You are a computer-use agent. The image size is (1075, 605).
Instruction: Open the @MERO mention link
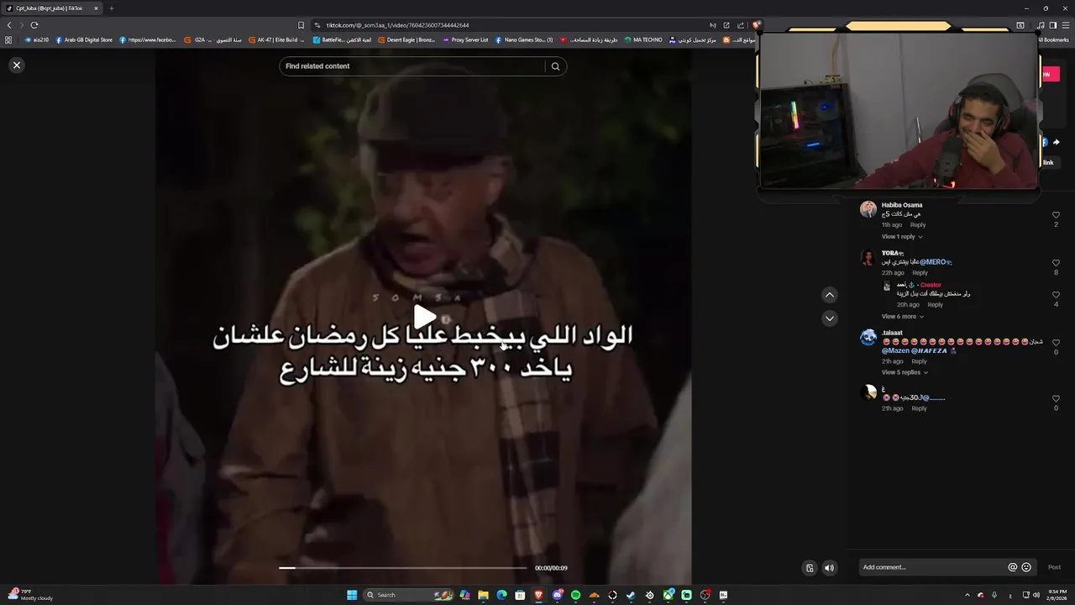pyautogui.click(x=936, y=262)
